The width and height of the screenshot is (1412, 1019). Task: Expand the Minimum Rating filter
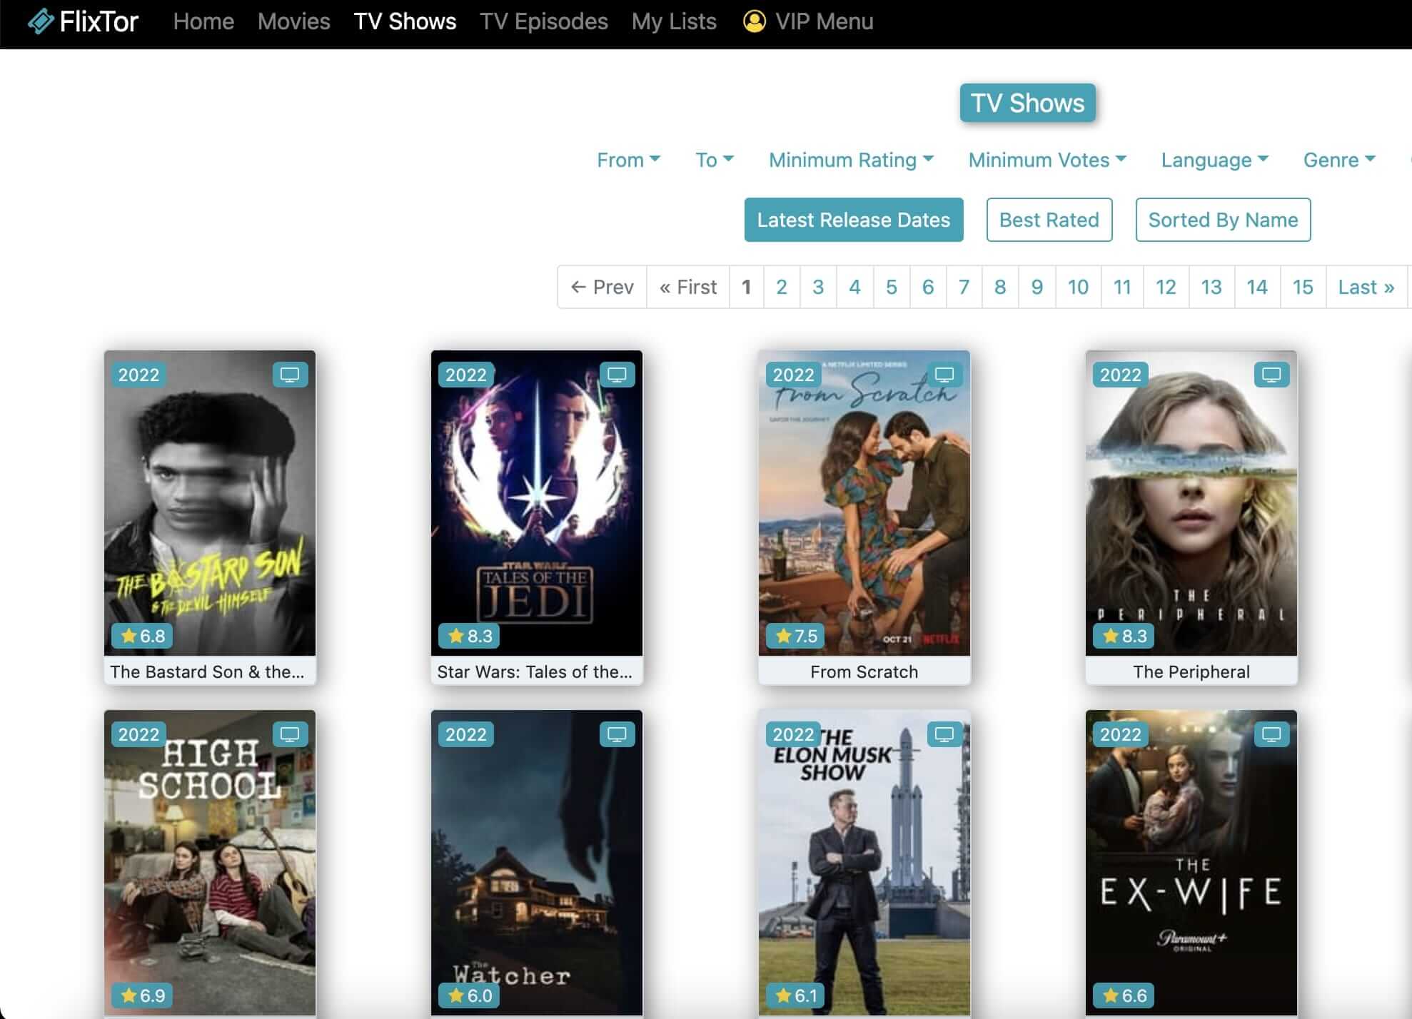(x=851, y=160)
